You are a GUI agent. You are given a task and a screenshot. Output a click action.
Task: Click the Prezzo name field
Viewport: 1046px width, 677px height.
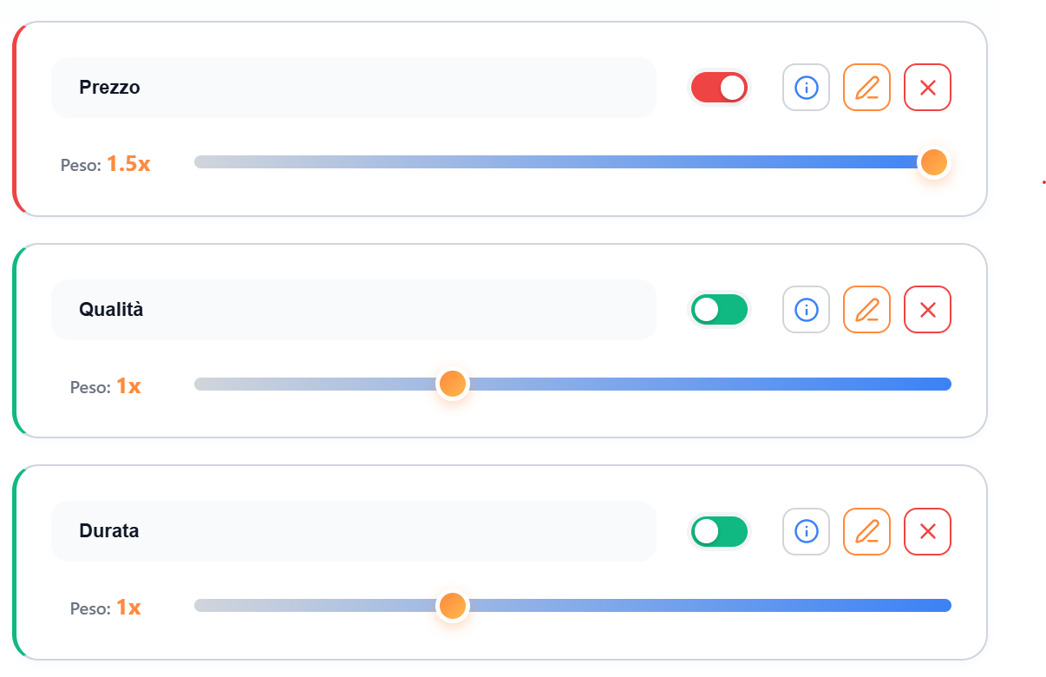354,87
